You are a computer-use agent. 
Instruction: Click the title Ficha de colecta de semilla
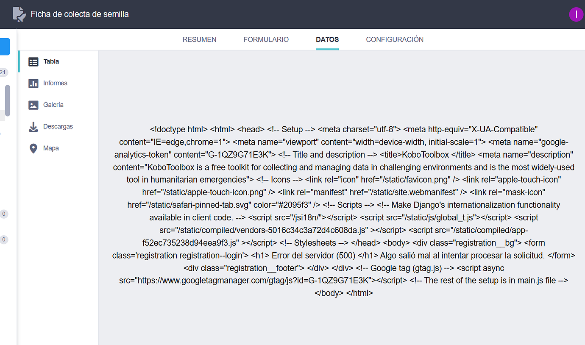pyautogui.click(x=79, y=14)
